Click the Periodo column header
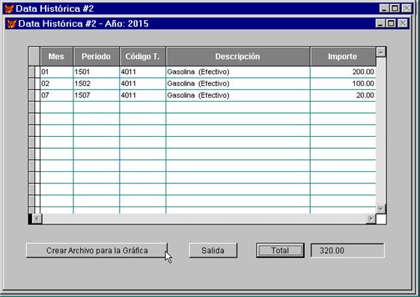Viewport: 420px width, 297px height. point(96,56)
